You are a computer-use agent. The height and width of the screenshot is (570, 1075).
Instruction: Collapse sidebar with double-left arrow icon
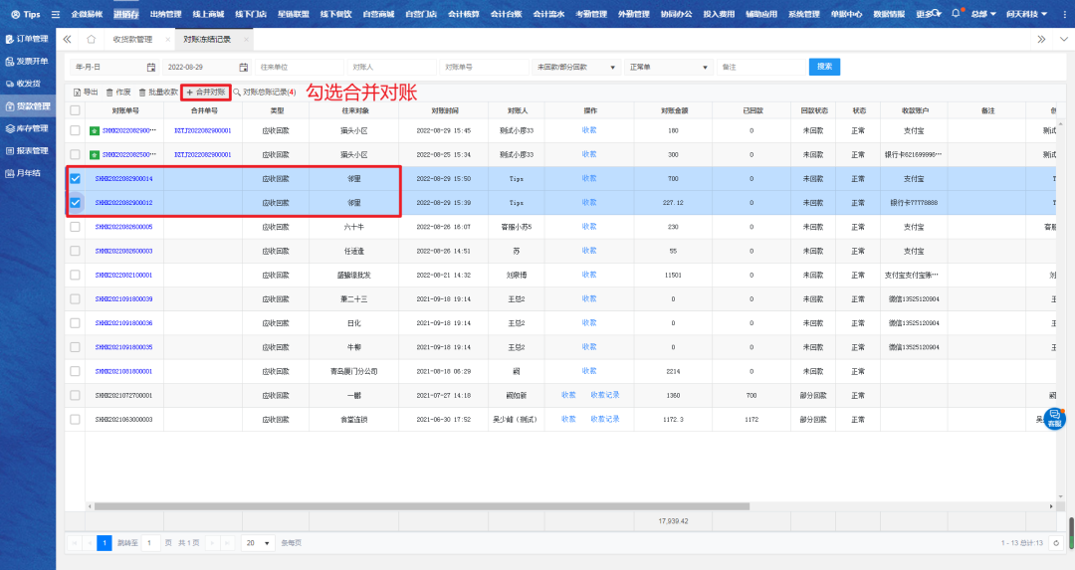coord(67,39)
